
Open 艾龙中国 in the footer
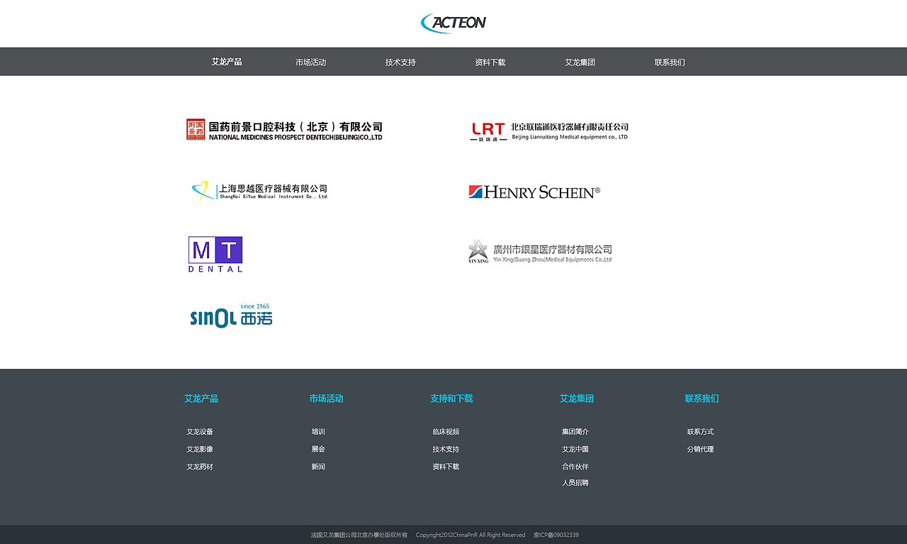click(575, 450)
